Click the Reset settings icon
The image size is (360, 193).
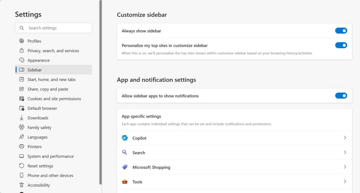click(x=22, y=166)
